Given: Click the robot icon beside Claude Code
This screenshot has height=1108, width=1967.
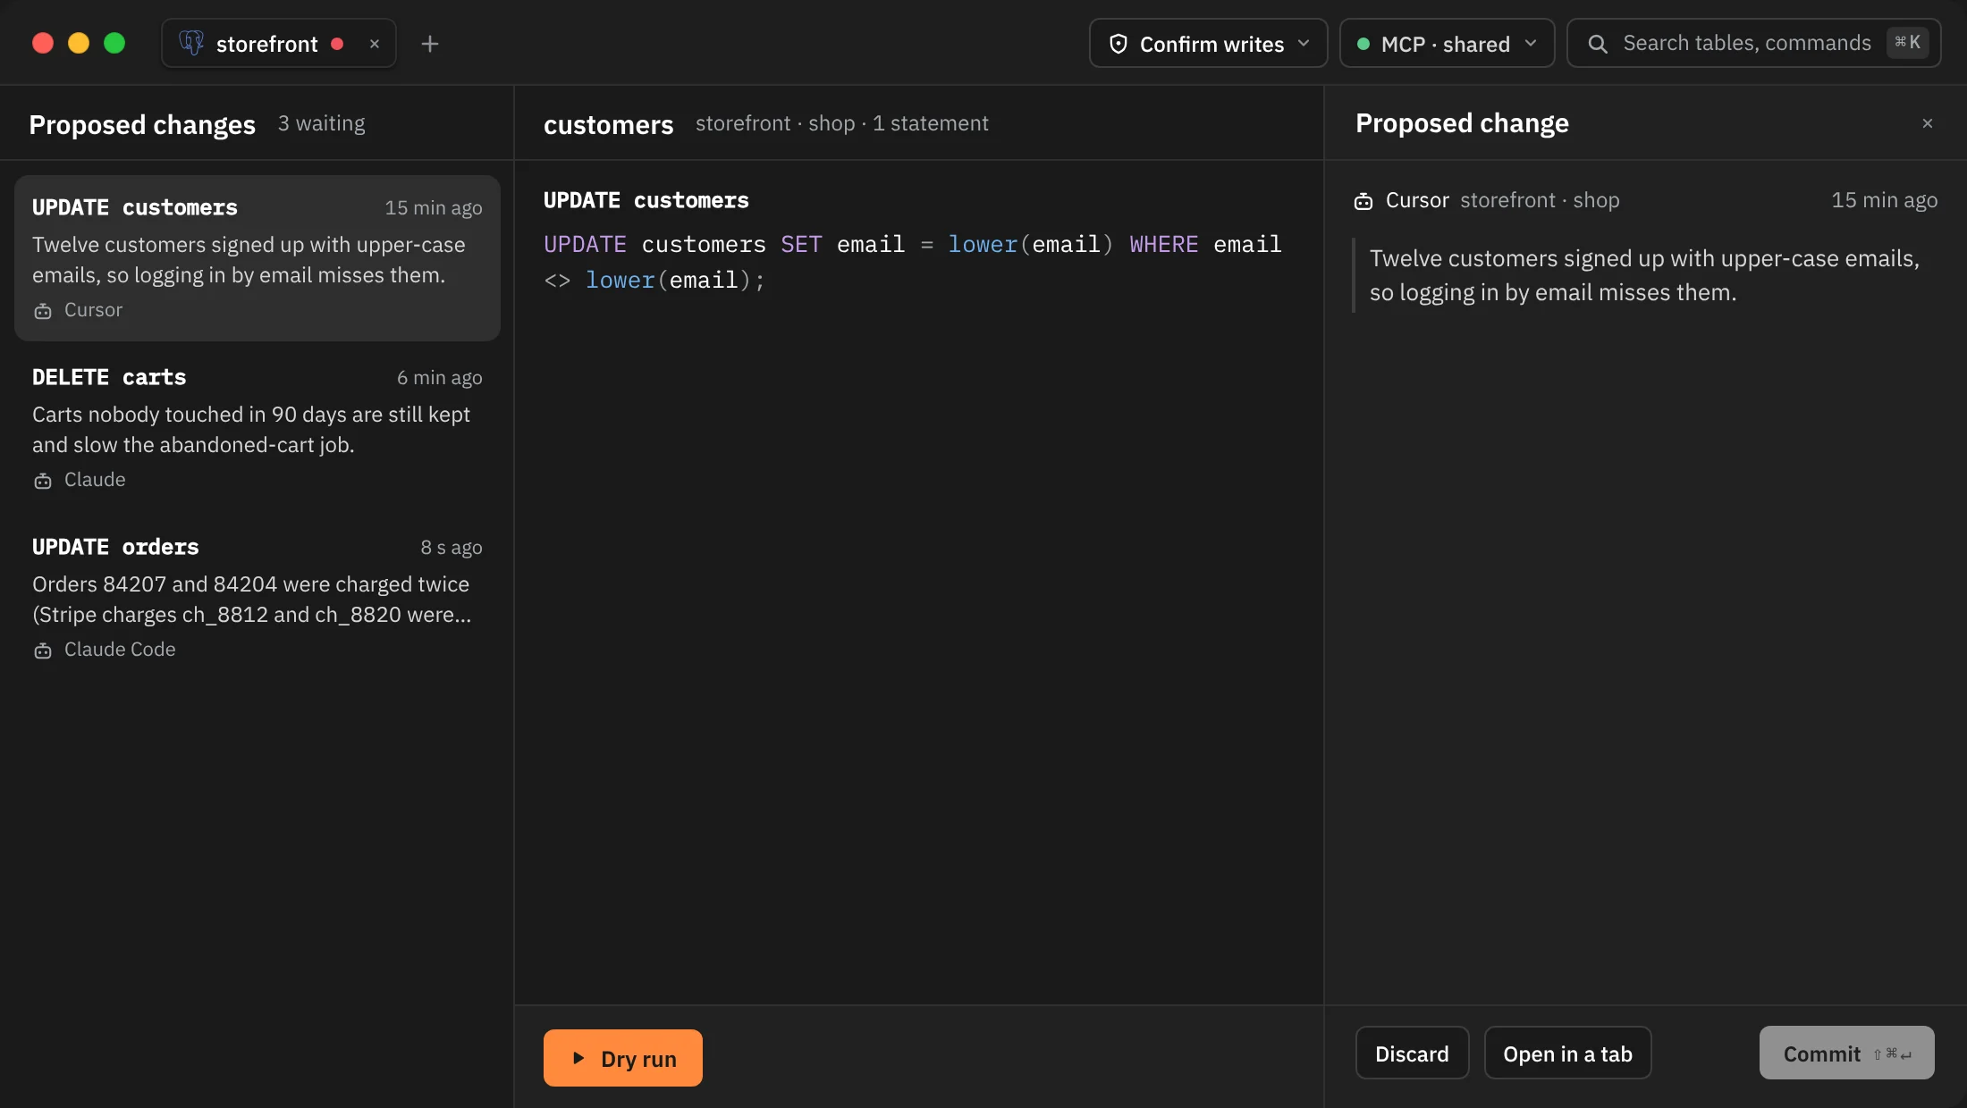Looking at the screenshot, I should [43, 651].
